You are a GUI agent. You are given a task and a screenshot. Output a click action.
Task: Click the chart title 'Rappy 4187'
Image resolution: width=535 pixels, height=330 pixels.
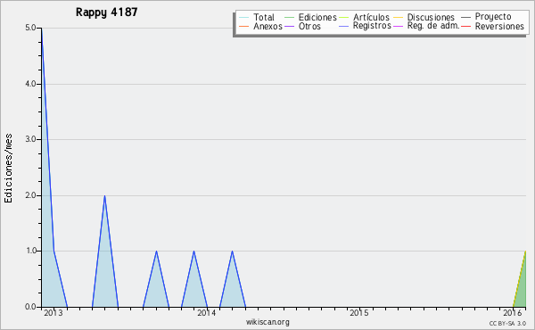(x=106, y=12)
